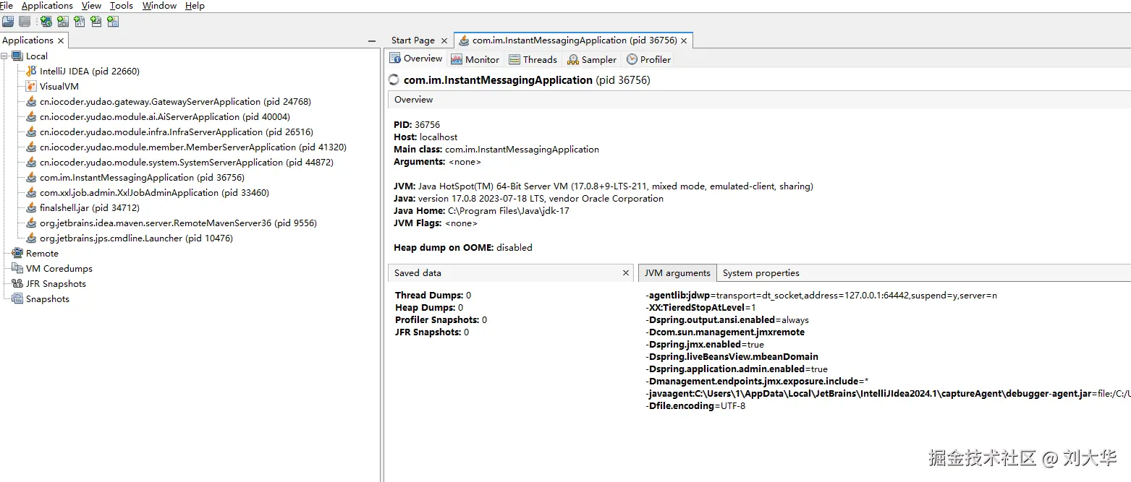The image size is (1131, 482).
Task: Click the Java icon beside XxlJobAdminApplication
Action: pyautogui.click(x=31, y=192)
